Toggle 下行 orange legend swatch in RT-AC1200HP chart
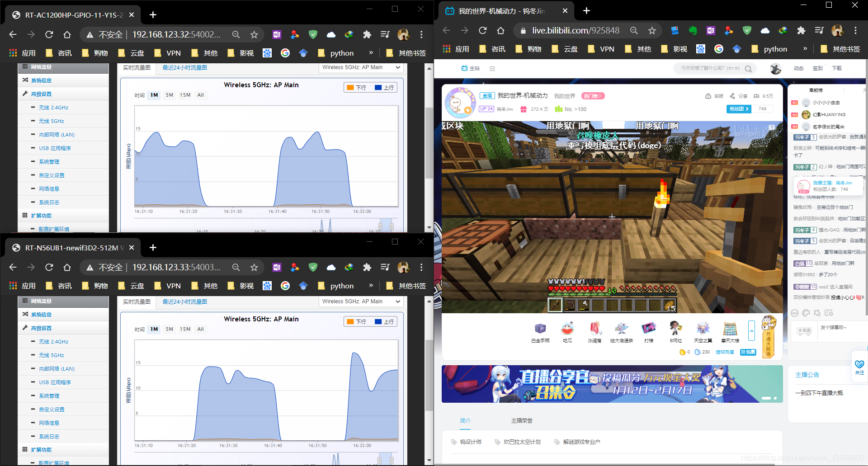Viewport: 868px width, 466px height. 350,88
